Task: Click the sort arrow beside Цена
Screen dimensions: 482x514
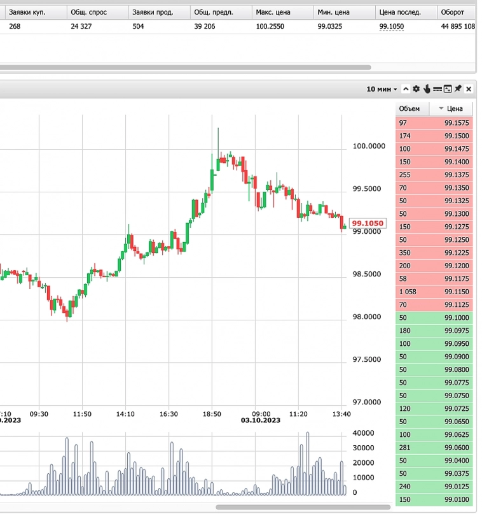Action: [x=441, y=109]
